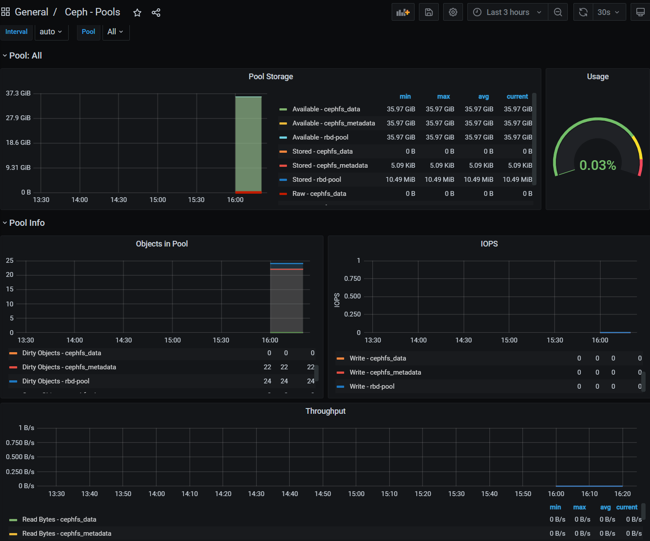Viewport: 650px width, 541px height.
Task: Toggle Write - rbd-pool series
Action: pos(372,386)
